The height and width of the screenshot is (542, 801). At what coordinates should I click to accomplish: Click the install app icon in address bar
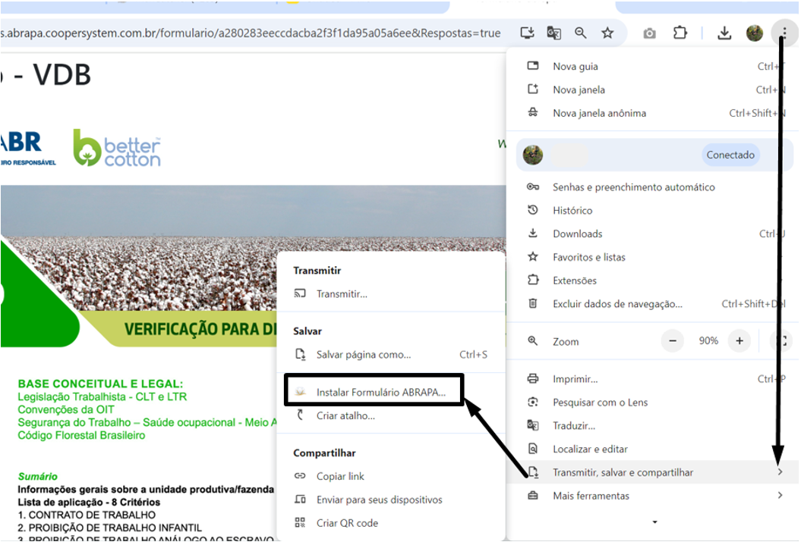(x=528, y=33)
